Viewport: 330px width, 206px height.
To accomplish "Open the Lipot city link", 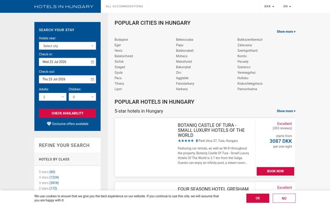I will tap(118, 89).
